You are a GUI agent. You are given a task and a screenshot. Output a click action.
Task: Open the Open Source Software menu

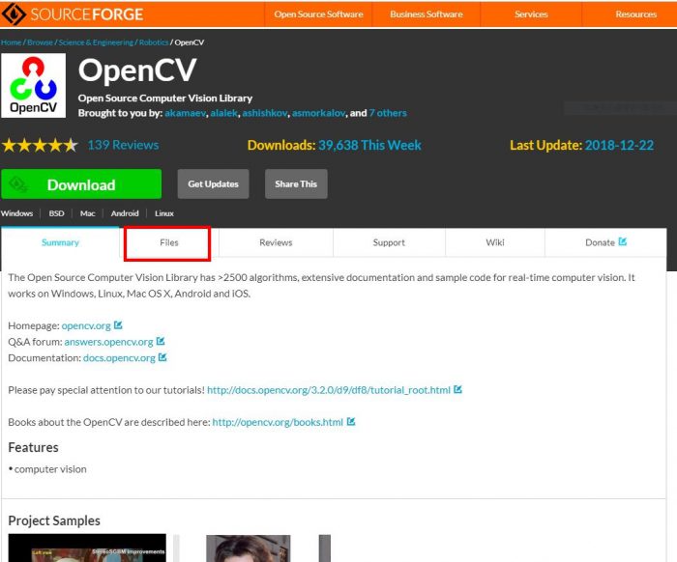[318, 14]
